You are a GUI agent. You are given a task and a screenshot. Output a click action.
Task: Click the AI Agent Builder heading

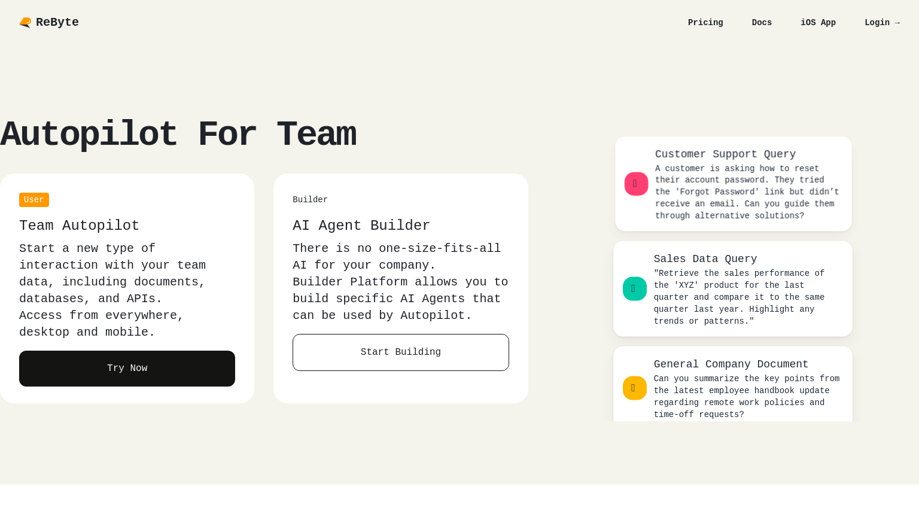pos(361,226)
